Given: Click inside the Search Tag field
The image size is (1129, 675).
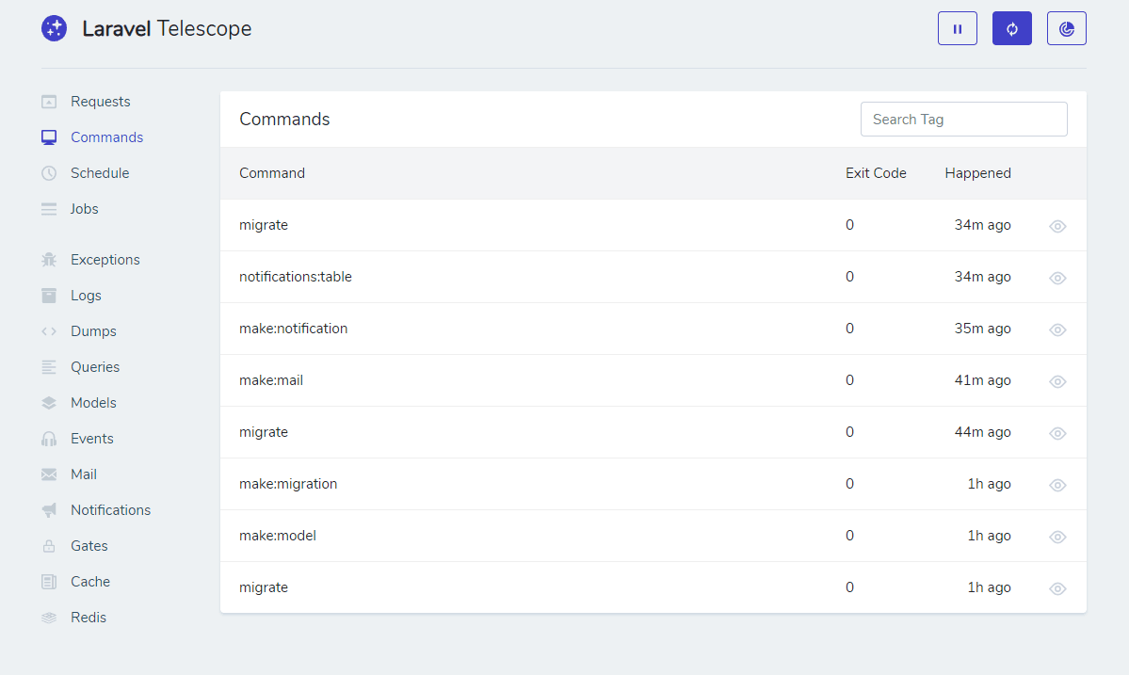Looking at the screenshot, I should [962, 119].
